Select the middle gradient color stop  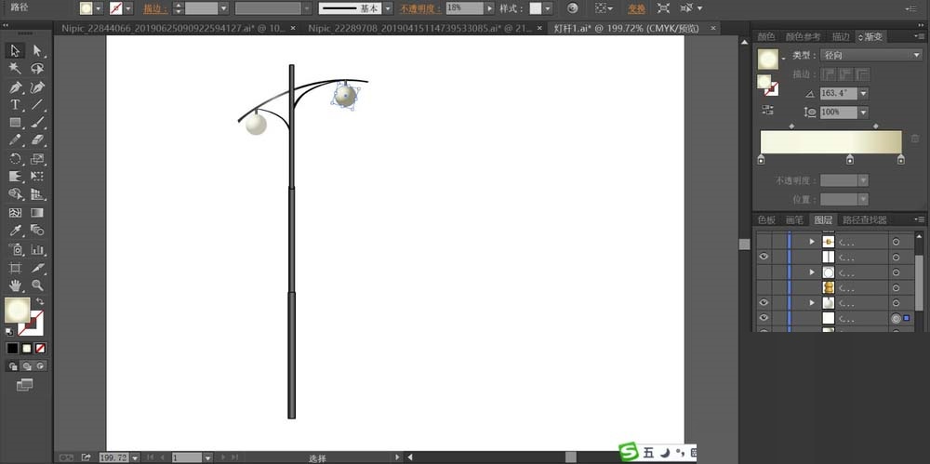pyautogui.click(x=849, y=160)
